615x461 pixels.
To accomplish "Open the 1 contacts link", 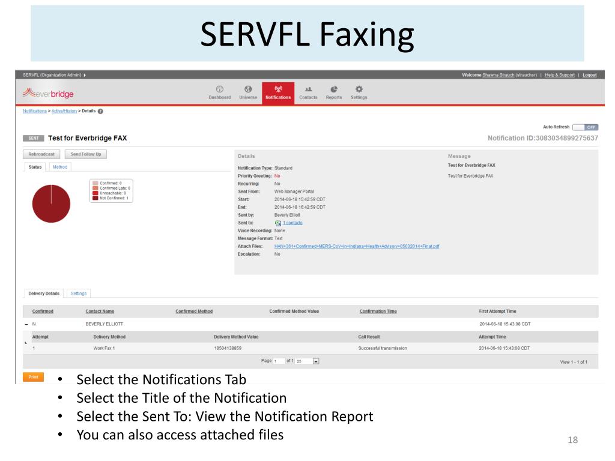I will pos(292,223).
